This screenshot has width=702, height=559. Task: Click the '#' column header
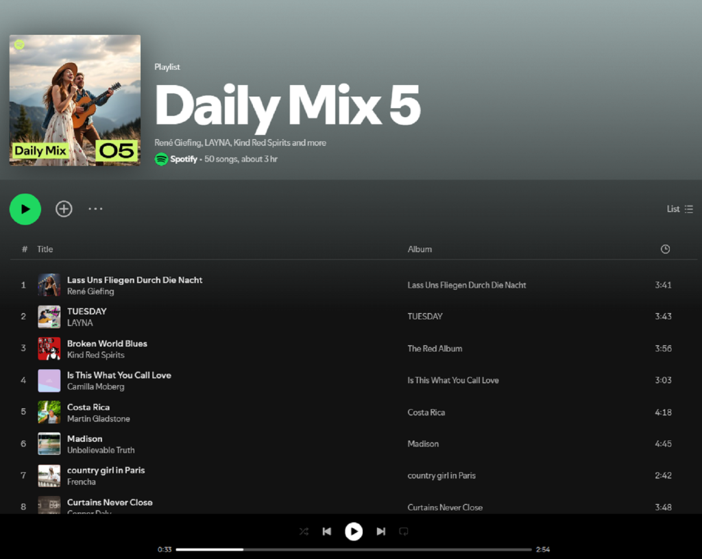tap(25, 249)
